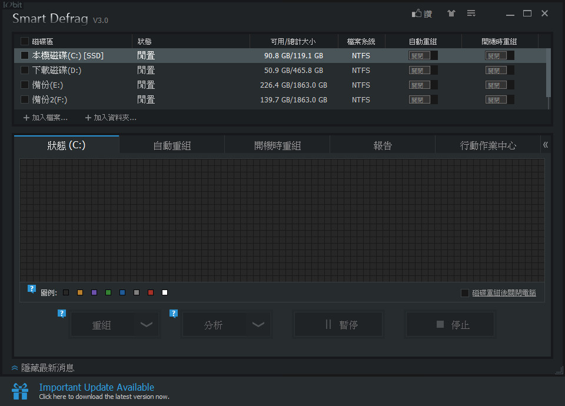
Task: Check the box for 下載磁碟(D:)
Action: point(25,70)
